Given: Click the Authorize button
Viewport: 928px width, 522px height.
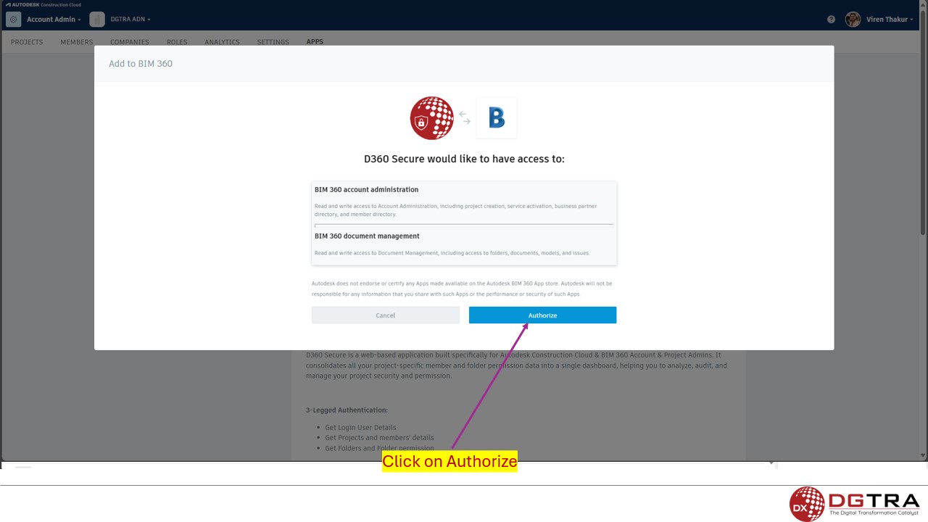Looking at the screenshot, I should [542, 315].
